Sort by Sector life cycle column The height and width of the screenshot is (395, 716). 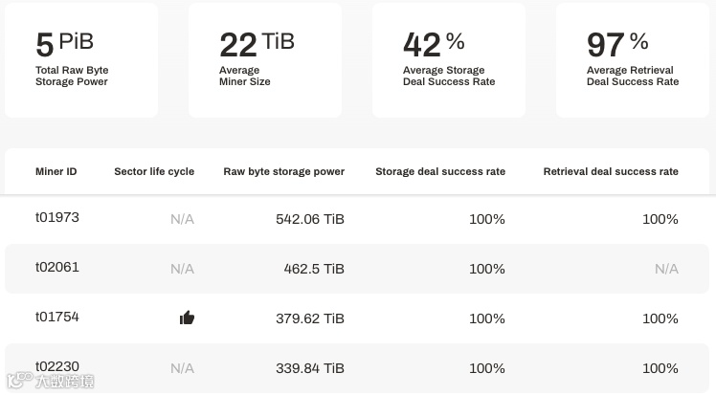point(154,172)
